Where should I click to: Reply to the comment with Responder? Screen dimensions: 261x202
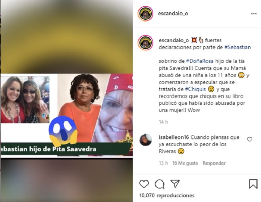214,163
